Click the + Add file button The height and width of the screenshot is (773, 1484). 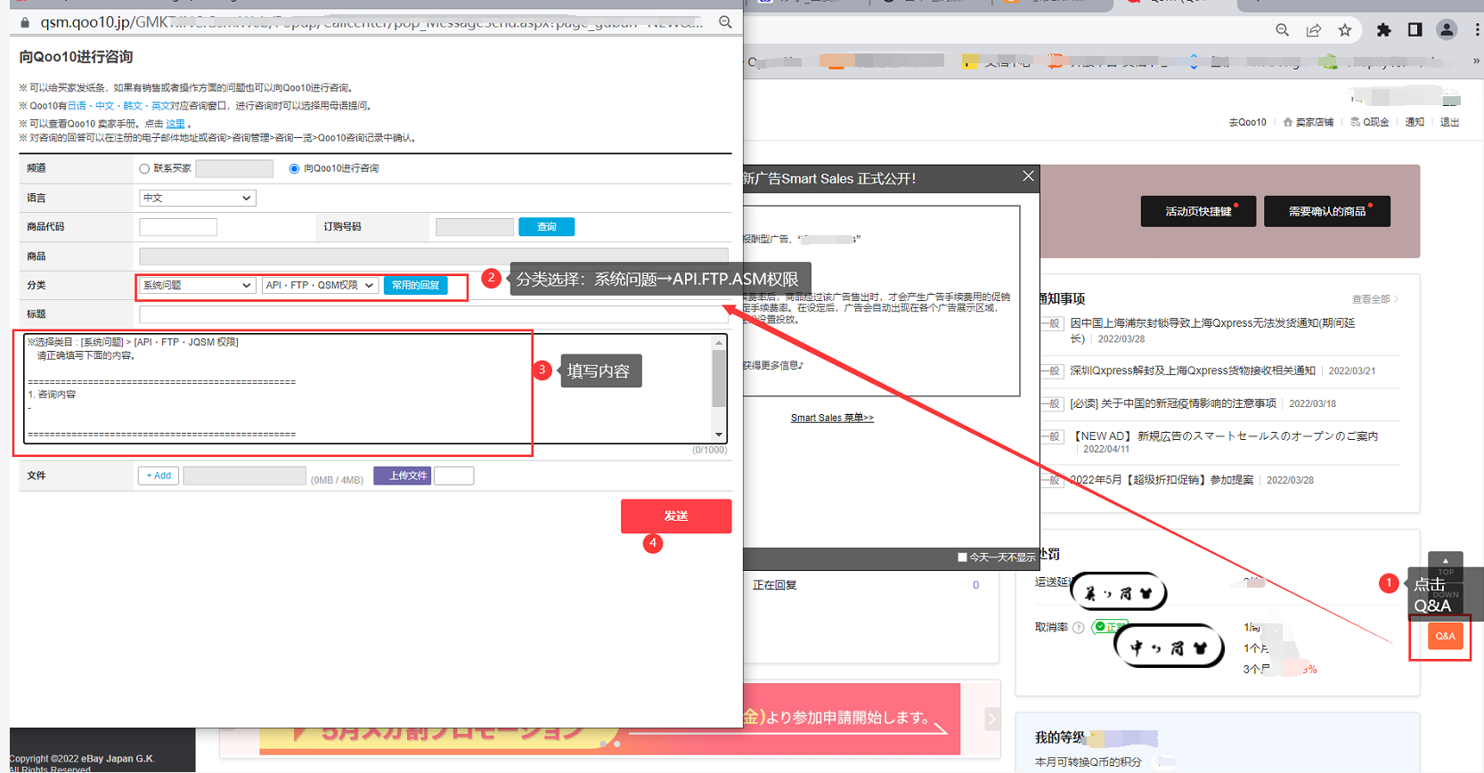[159, 476]
